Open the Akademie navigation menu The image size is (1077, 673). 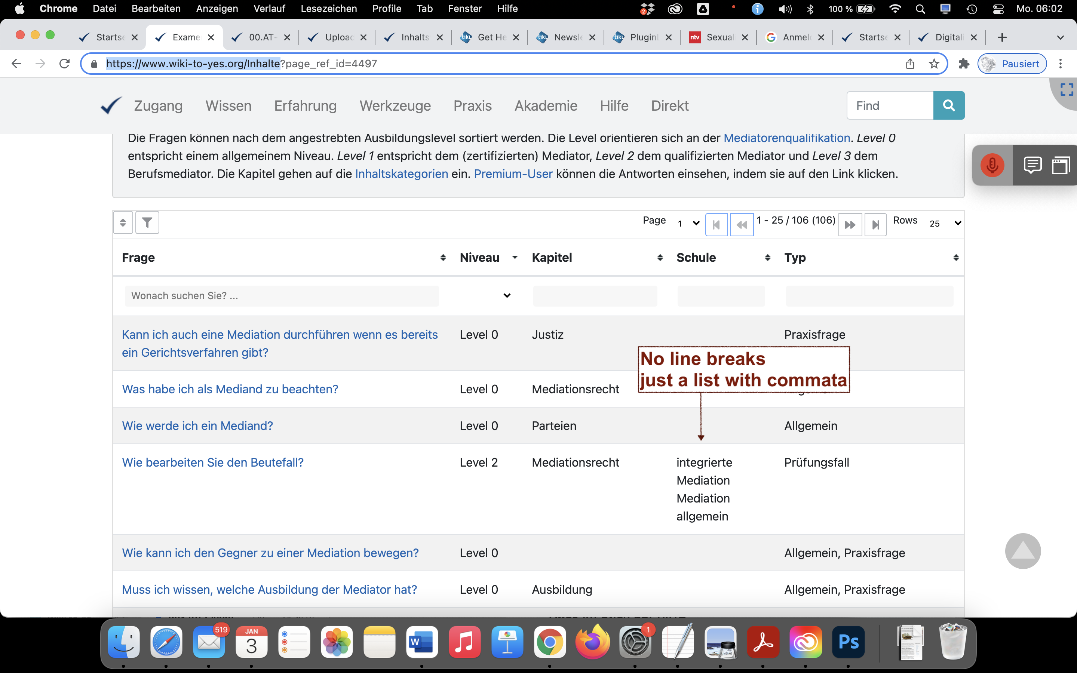coord(546,105)
